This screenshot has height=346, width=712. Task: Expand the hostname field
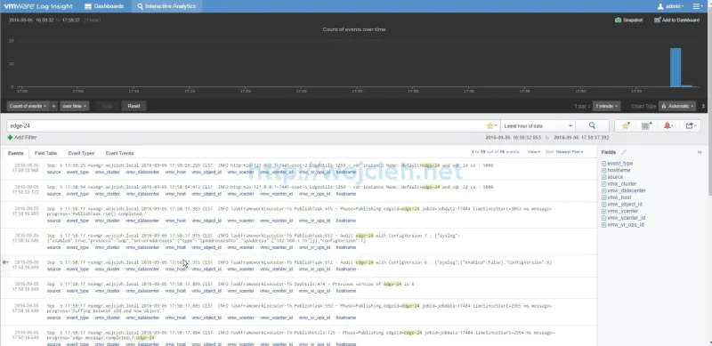[604, 170]
